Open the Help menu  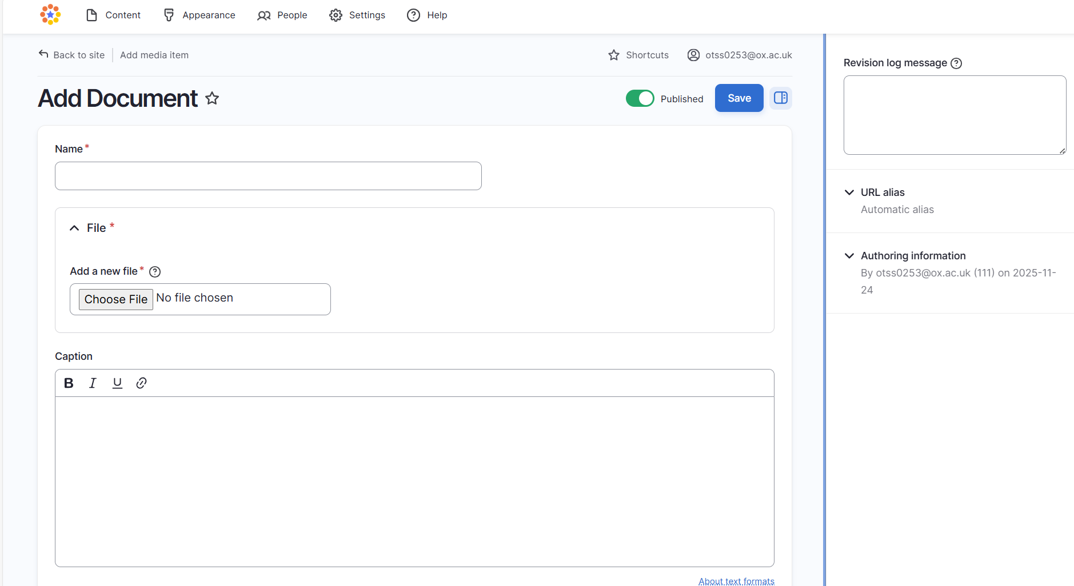[427, 15]
